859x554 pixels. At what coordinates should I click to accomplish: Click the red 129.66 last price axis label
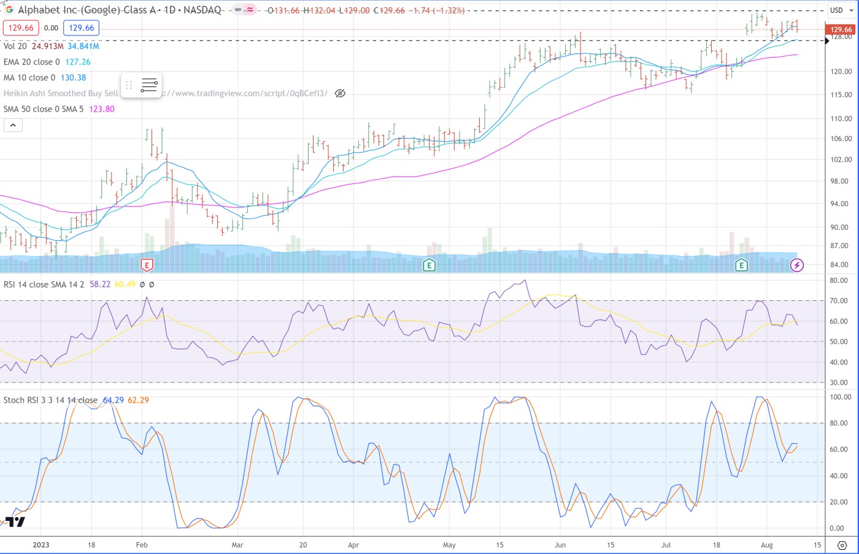[841, 29]
